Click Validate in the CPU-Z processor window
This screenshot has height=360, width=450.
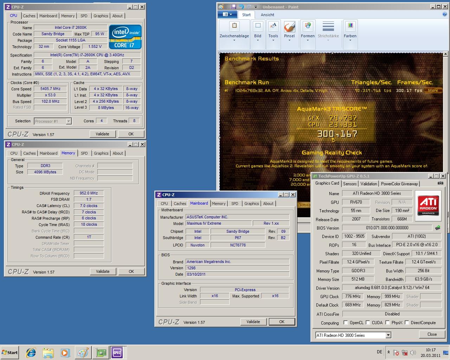(x=102, y=134)
